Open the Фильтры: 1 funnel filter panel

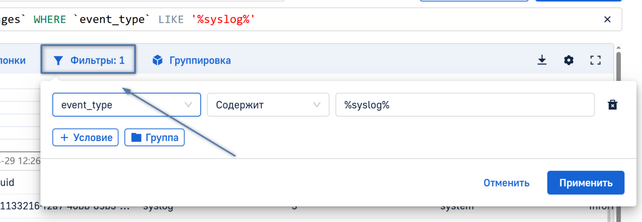tap(89, 61)
